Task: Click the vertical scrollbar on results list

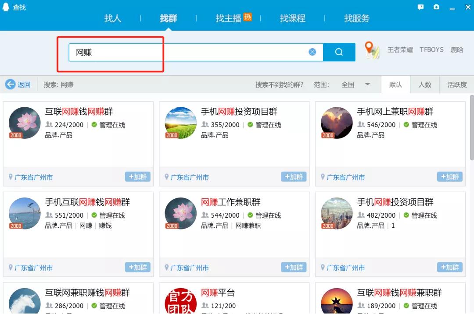Action: click(471, 127)
